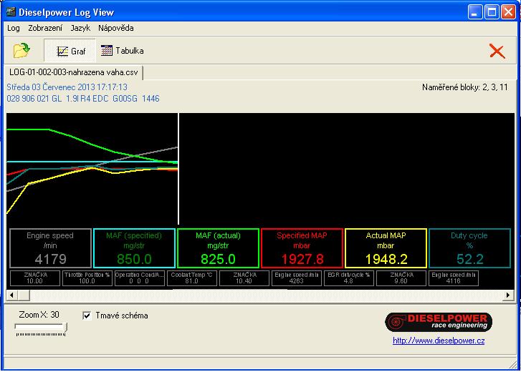Click the Zoom X slider handle
Image resolution: width=521 pixels, height=372 pixels.
[x=65, y=328]
